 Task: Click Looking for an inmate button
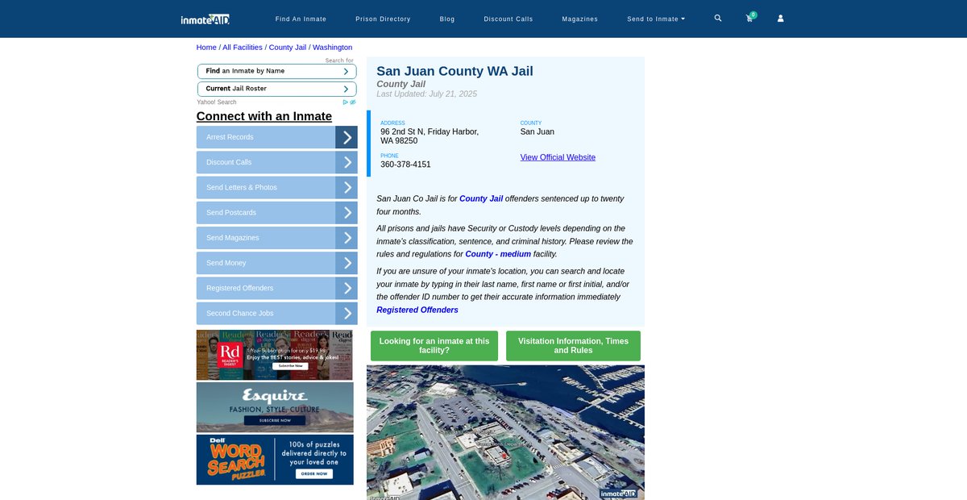point(434,346)
